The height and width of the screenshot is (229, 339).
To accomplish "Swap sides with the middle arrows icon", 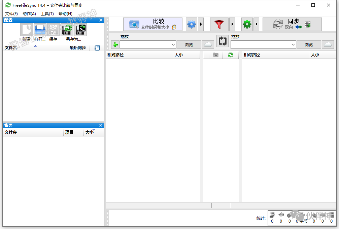I will point(223,41).
